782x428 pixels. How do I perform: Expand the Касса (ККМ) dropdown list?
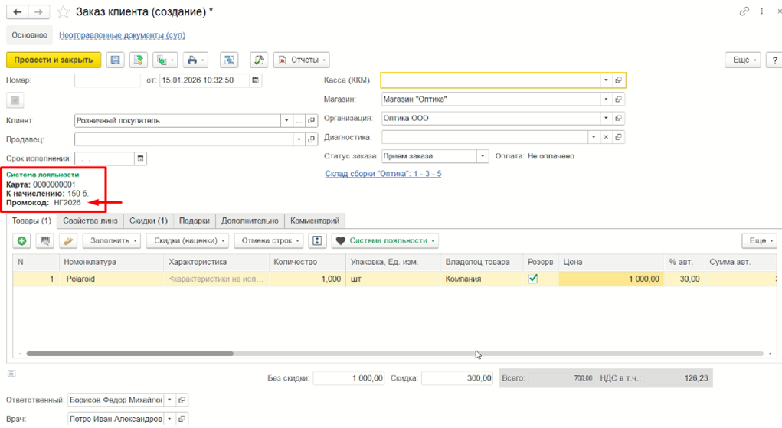pos(606,80)
